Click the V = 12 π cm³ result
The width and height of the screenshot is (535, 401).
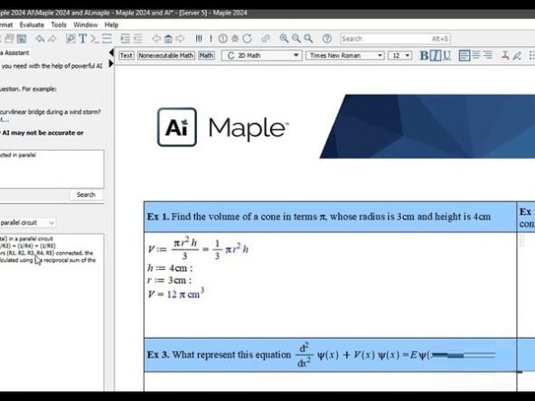175,294
